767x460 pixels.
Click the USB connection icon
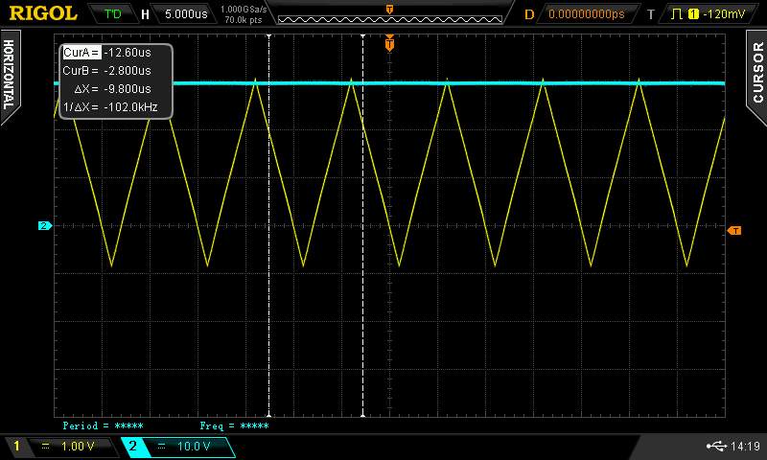pyautogui.click(x=716, y=447)
